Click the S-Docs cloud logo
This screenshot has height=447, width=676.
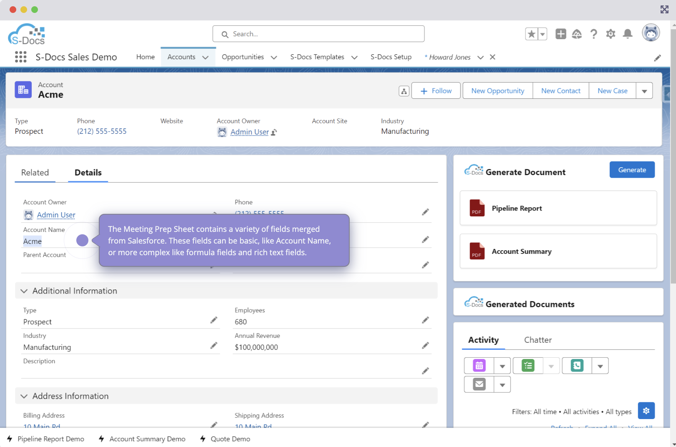click(26, 34)
